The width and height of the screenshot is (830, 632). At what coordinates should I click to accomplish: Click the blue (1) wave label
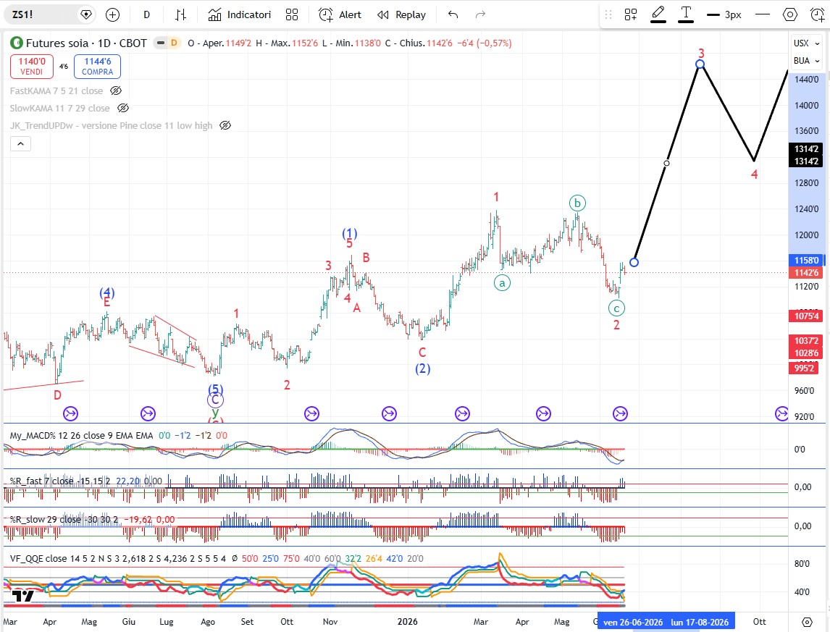349,233
